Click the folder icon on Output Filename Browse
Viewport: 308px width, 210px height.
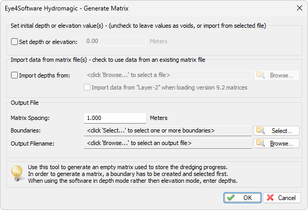[261, 143]
